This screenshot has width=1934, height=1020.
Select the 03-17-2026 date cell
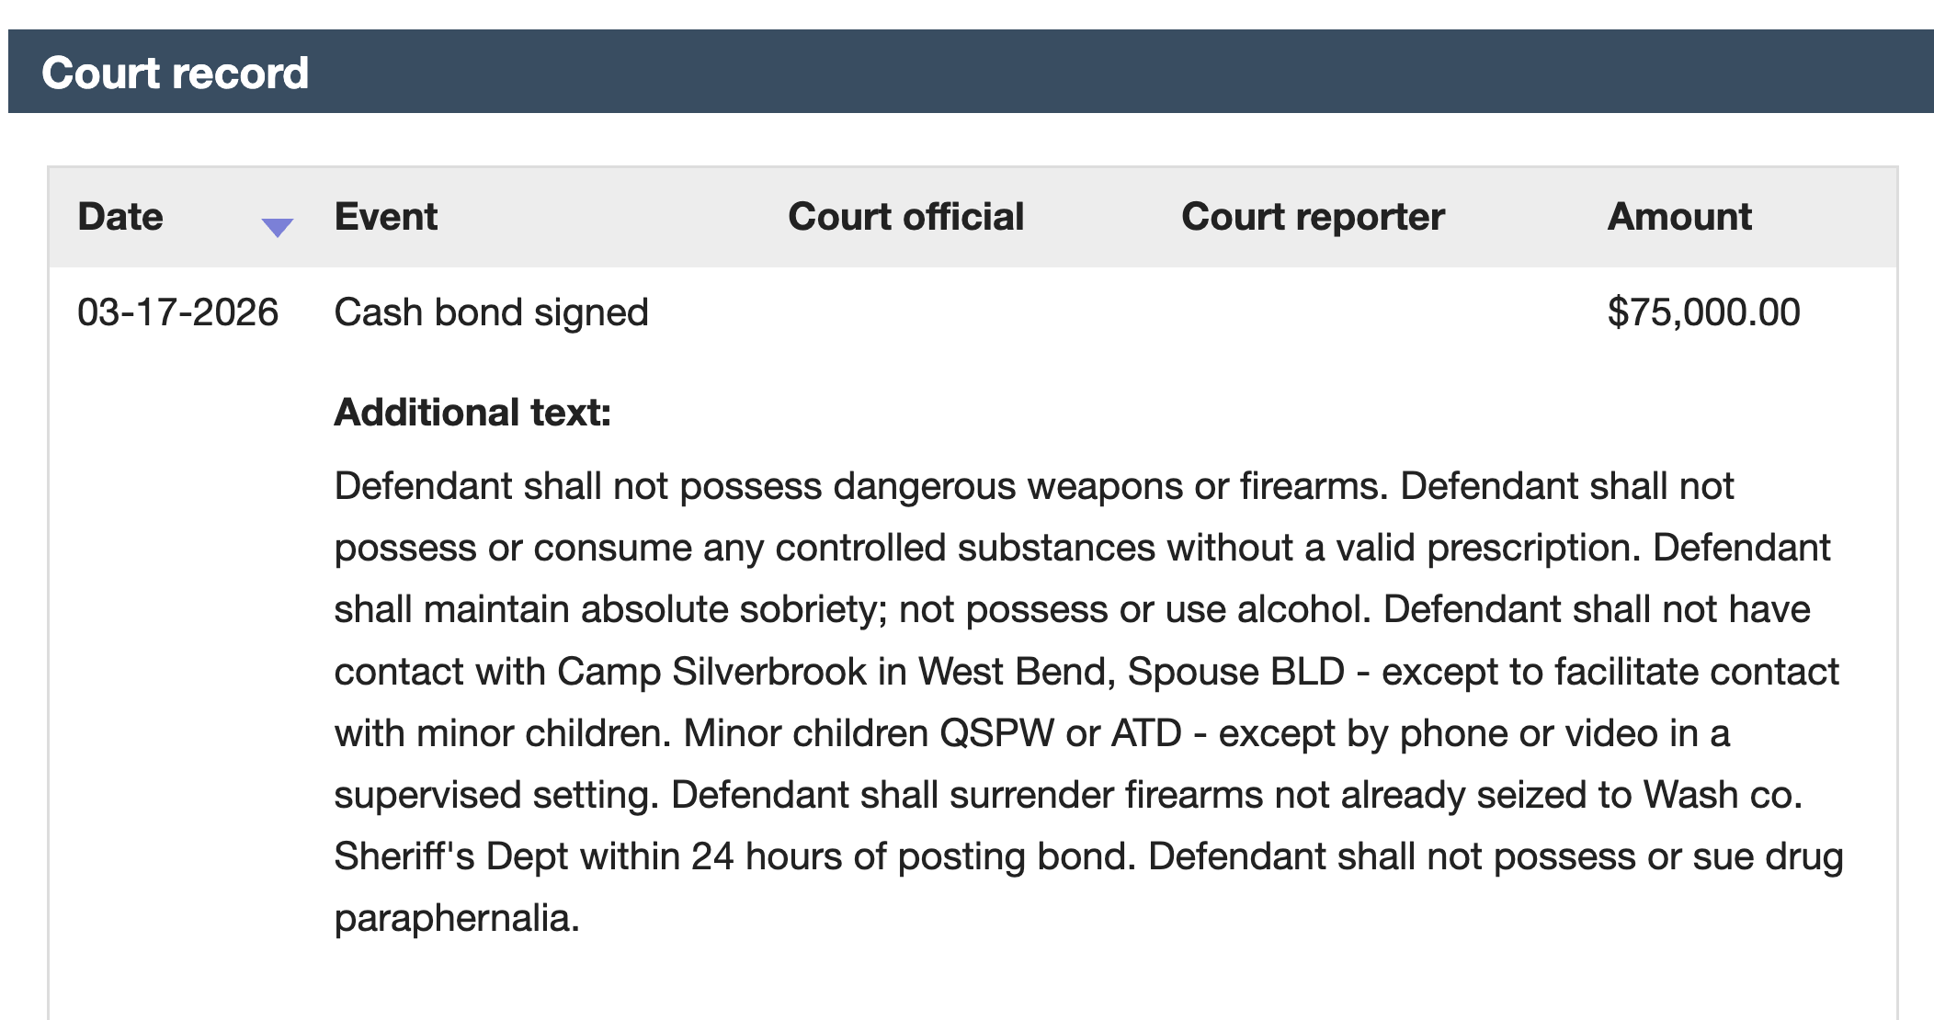[x=177, y=312]
